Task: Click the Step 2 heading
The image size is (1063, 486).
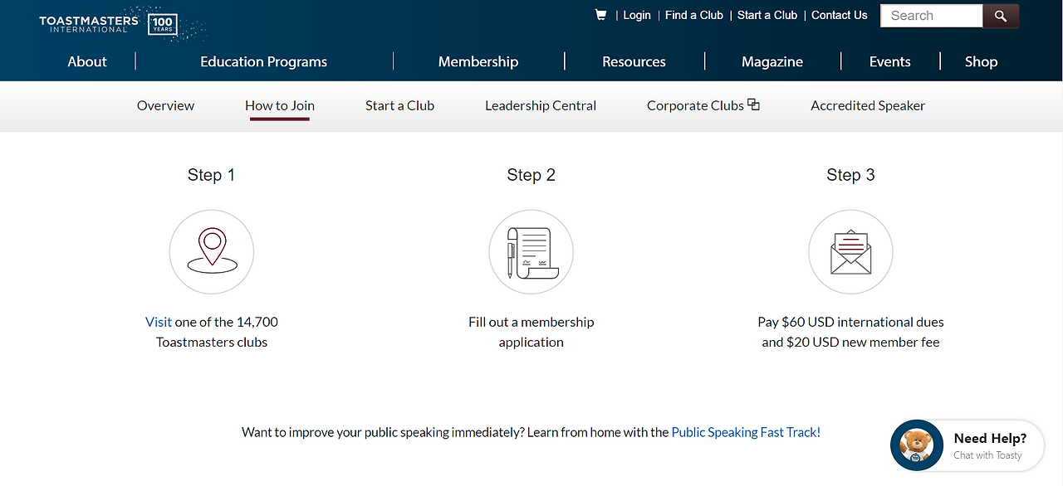Action: [x=531, y=175]
